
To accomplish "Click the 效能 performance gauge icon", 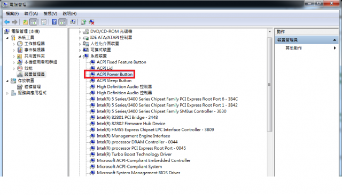I will click(x=20, y=68).
